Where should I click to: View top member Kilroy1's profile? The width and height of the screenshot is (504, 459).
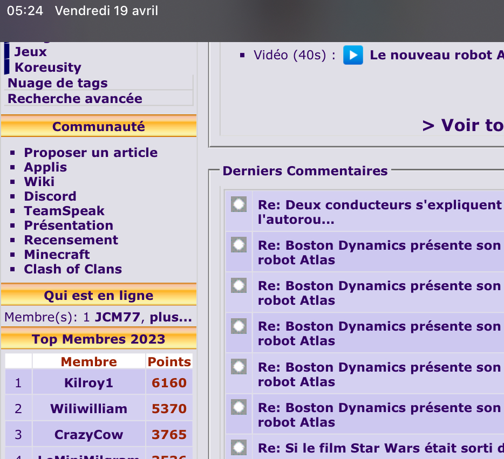88,383
